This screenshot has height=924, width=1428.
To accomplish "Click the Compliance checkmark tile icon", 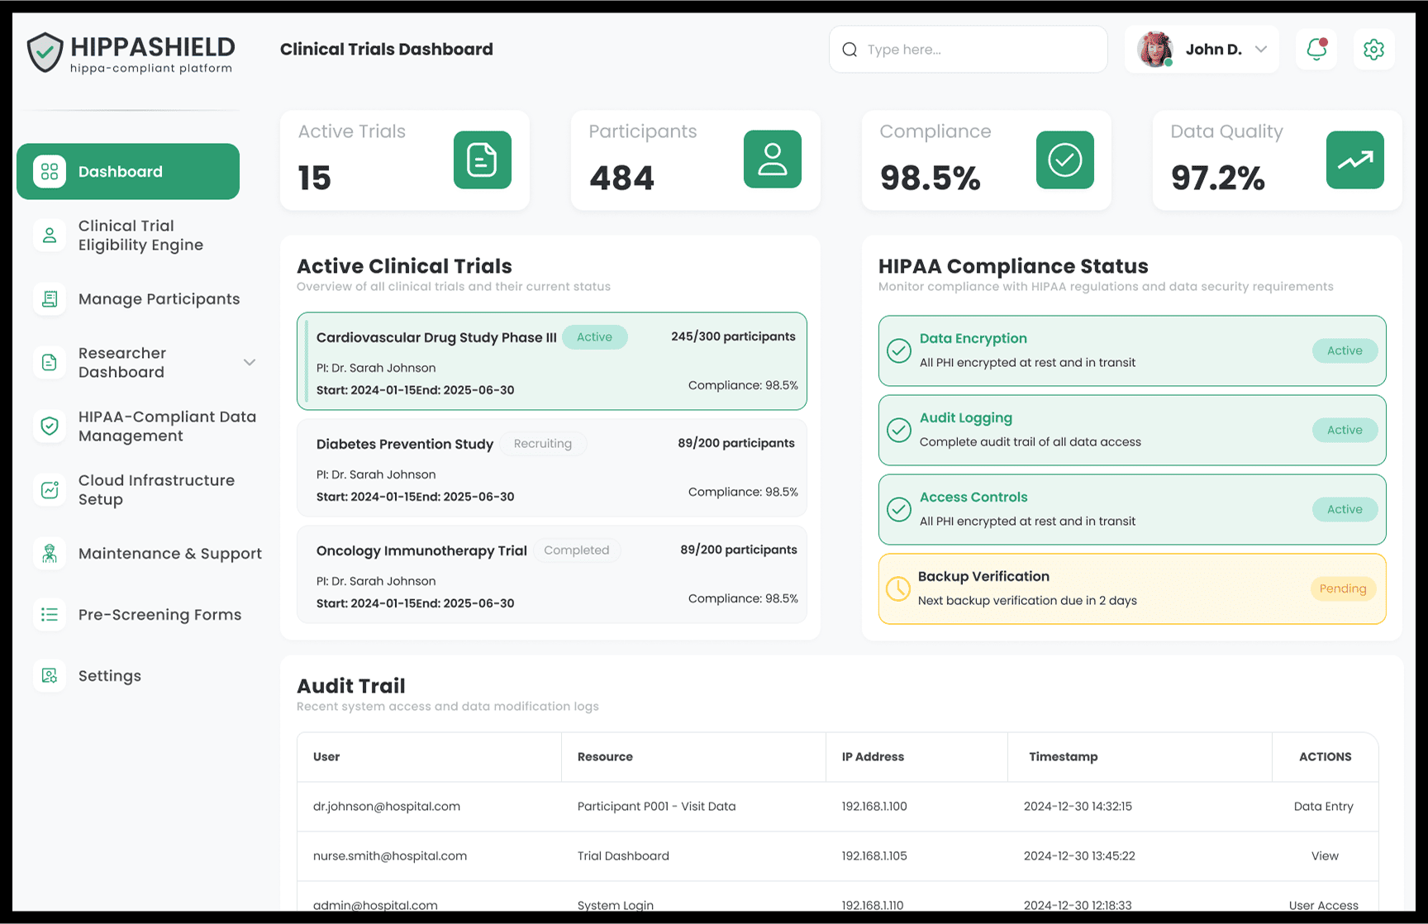I will [x=1064, y=160].
